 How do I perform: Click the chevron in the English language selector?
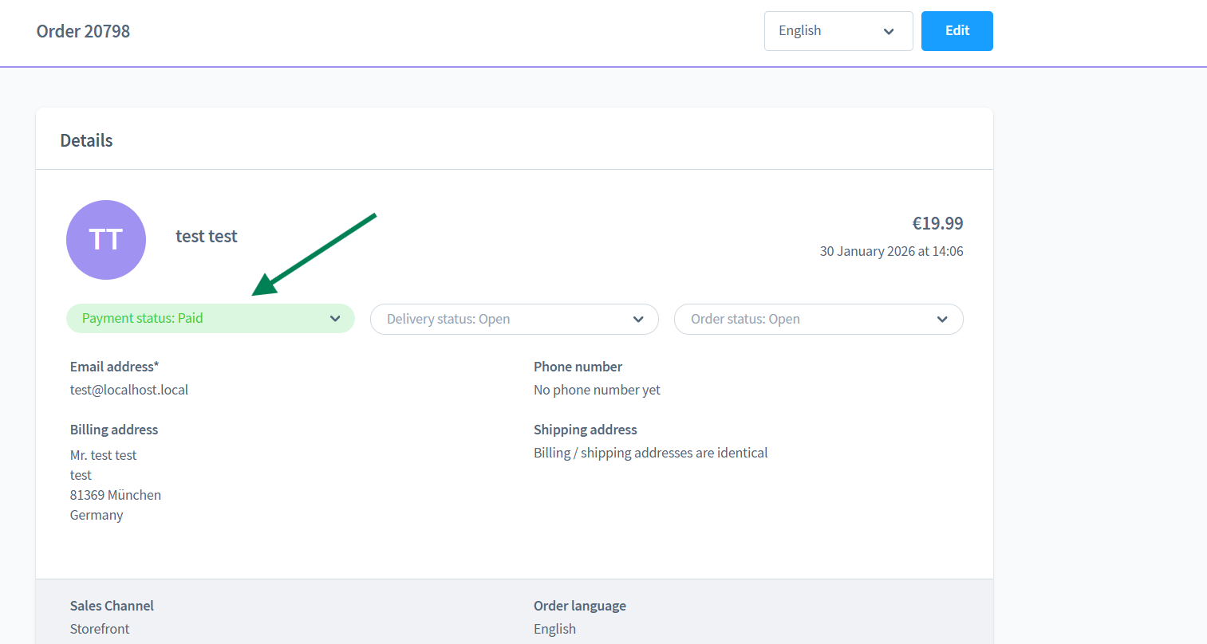click(x=889, y=32)
